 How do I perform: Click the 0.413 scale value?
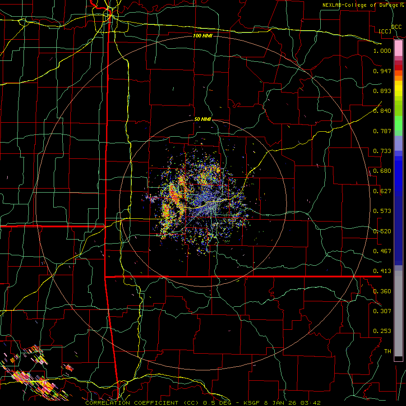point(382,271)
